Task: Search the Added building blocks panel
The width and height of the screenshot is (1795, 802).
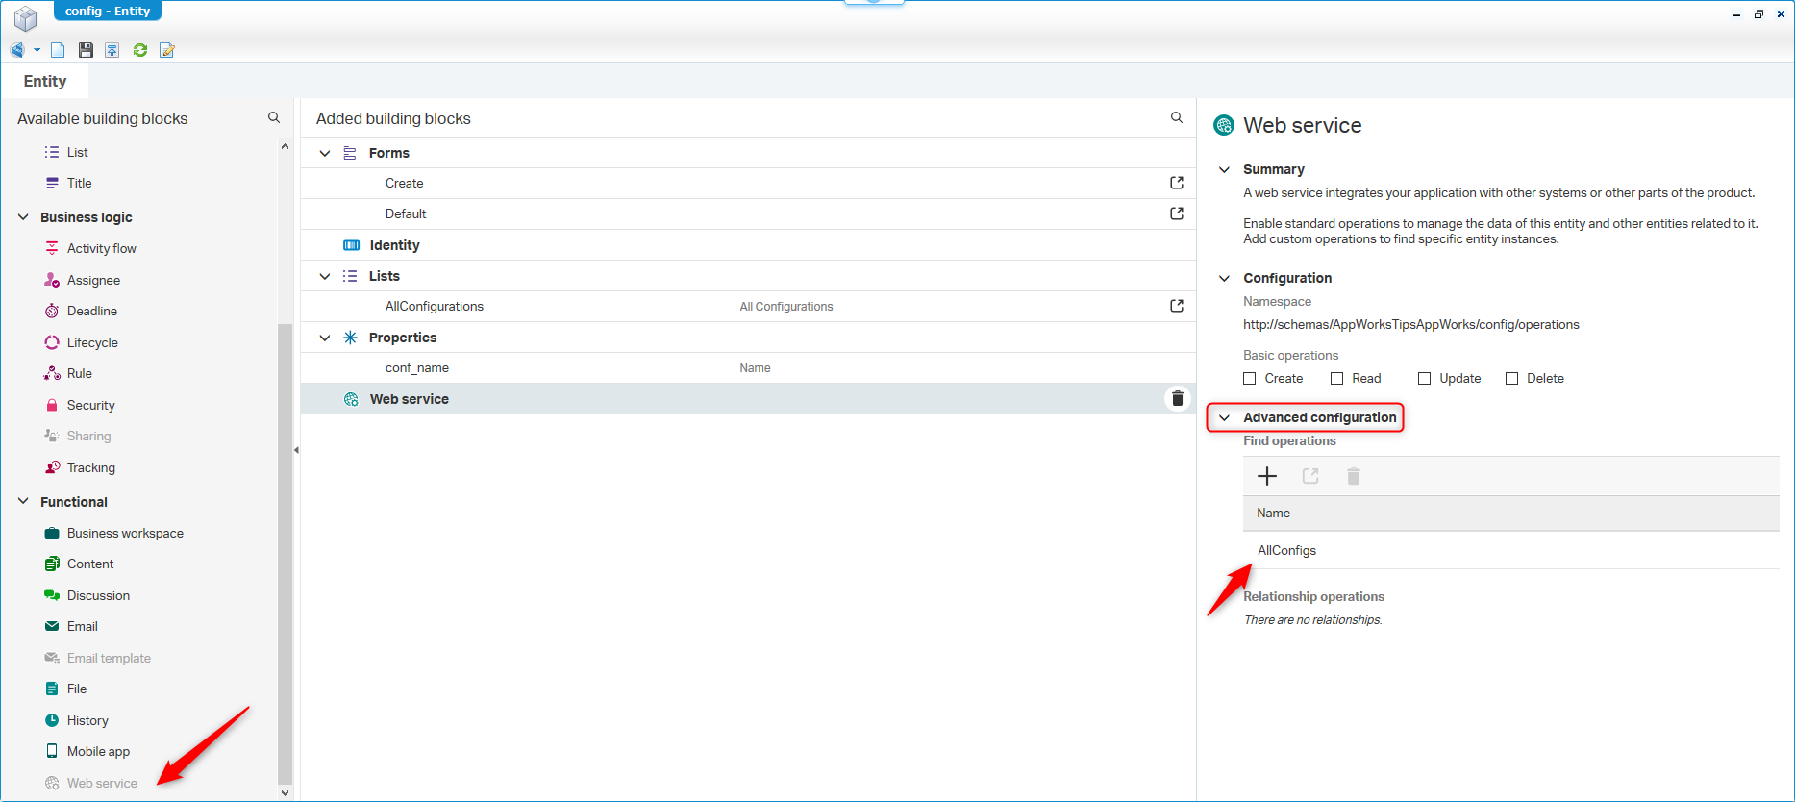Action: pos(1176,117)
